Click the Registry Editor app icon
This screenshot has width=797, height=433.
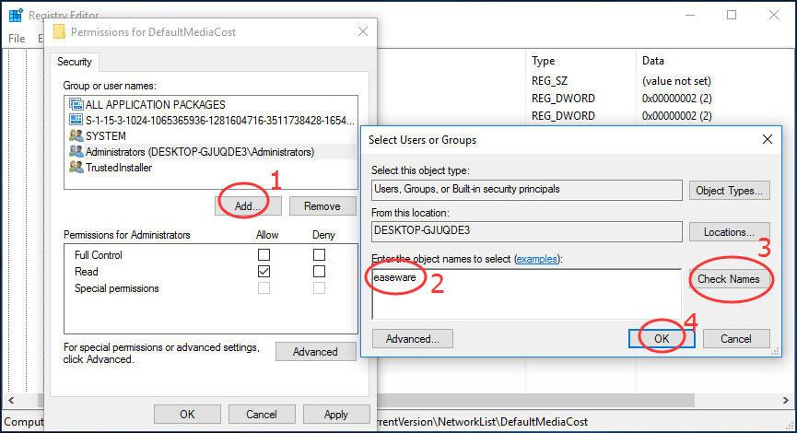coord(16,15)
